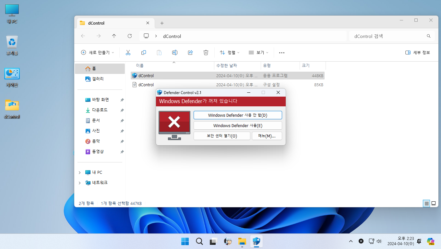441x249 pixels.
Task: Refresh the dControl folder view
Action: click(x=130, y=36)
